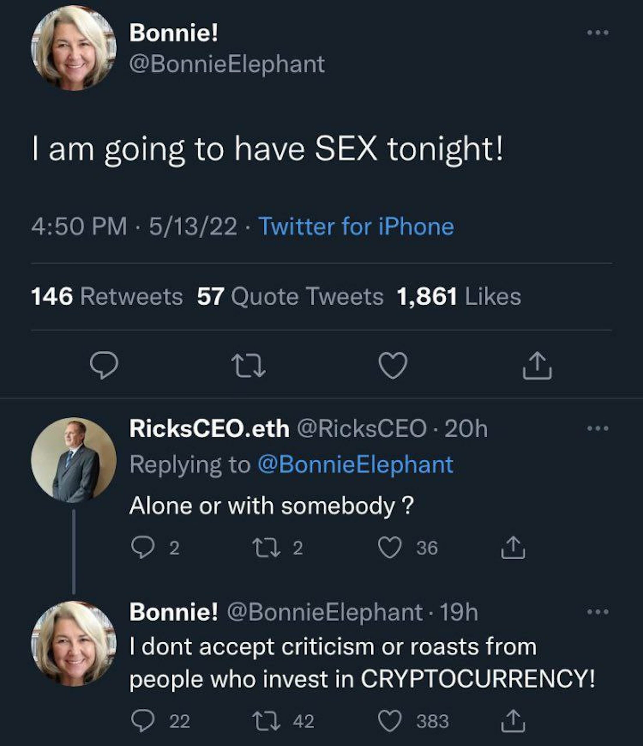
Task: Retweet RicksCEO.eth's reply
Action: pyautogui.click(x=266, y=548)
